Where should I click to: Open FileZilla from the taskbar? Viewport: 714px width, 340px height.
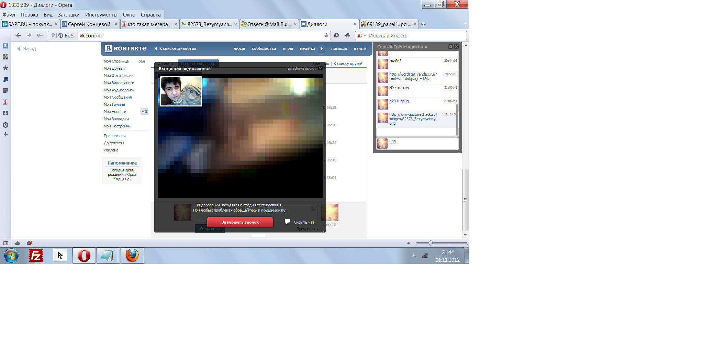[36, 256]
